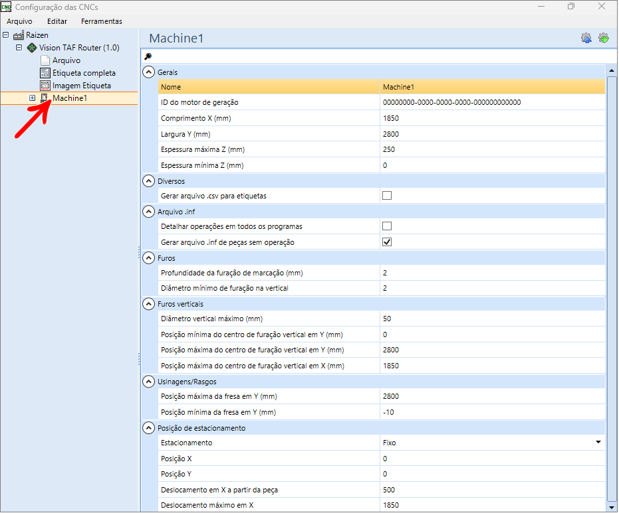Click the property search input field
Screen dimensions: 619x513
click(x=379, y=56)
